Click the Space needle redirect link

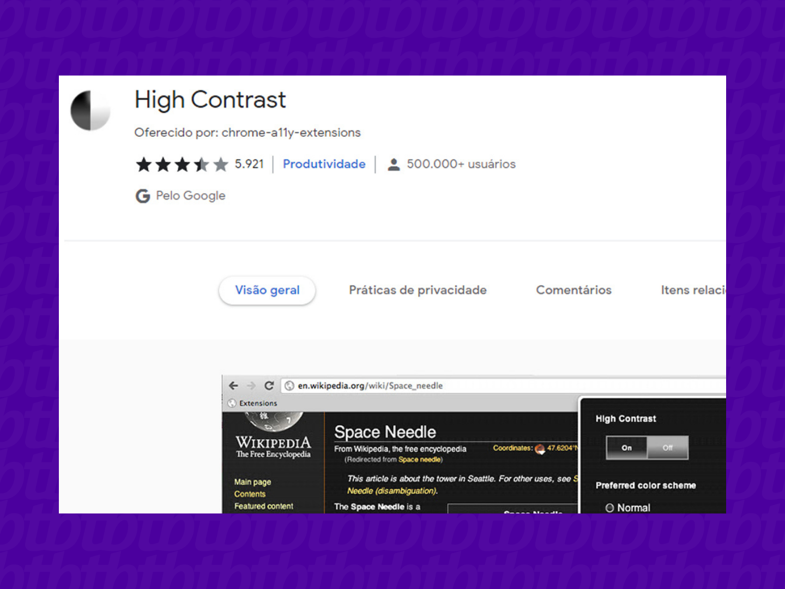pyautogui.click(x=419, y=460)
